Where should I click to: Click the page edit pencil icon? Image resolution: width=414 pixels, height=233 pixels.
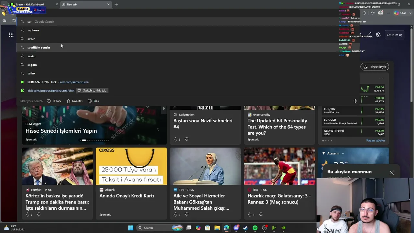tap(369, 35)
